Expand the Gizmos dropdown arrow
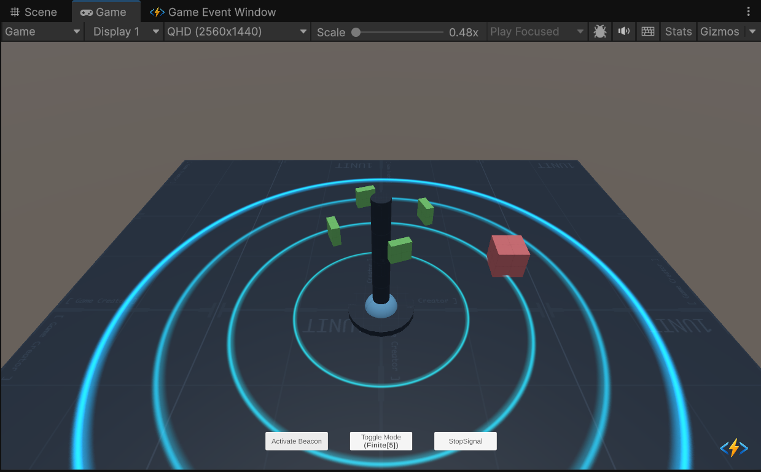Image resolution: width=761 pixels, height=472 pixels. pos(752,32)
